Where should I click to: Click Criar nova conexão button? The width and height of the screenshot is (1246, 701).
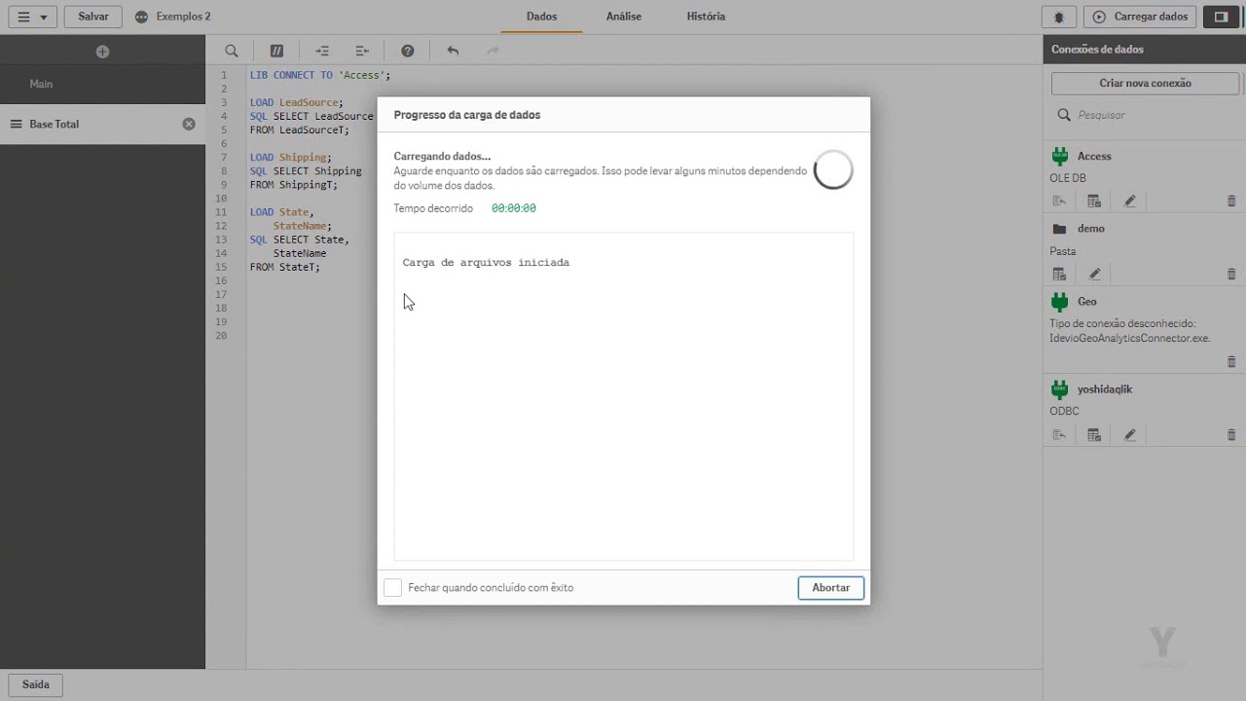(x=1145, y=84)
